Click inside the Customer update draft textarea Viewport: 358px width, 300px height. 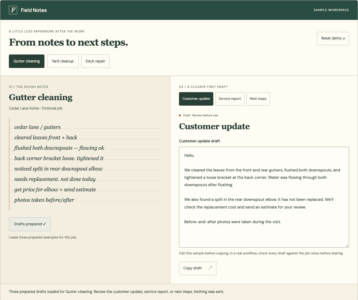click(264, 197)
